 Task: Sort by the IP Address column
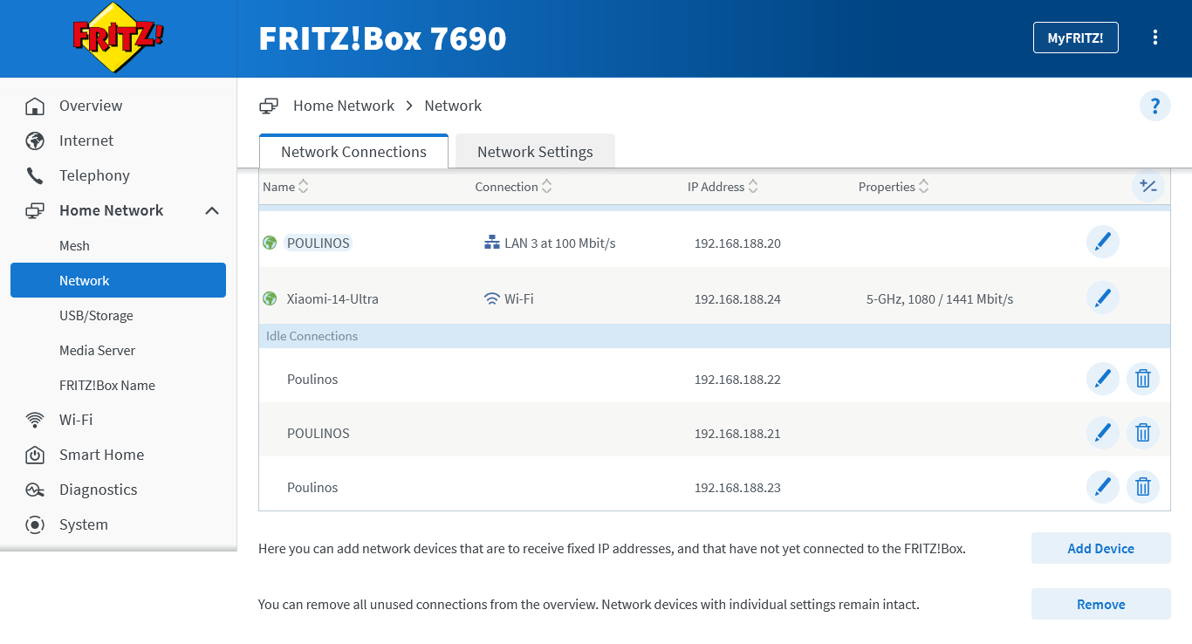pyautogui.click(x=723, y=187)
